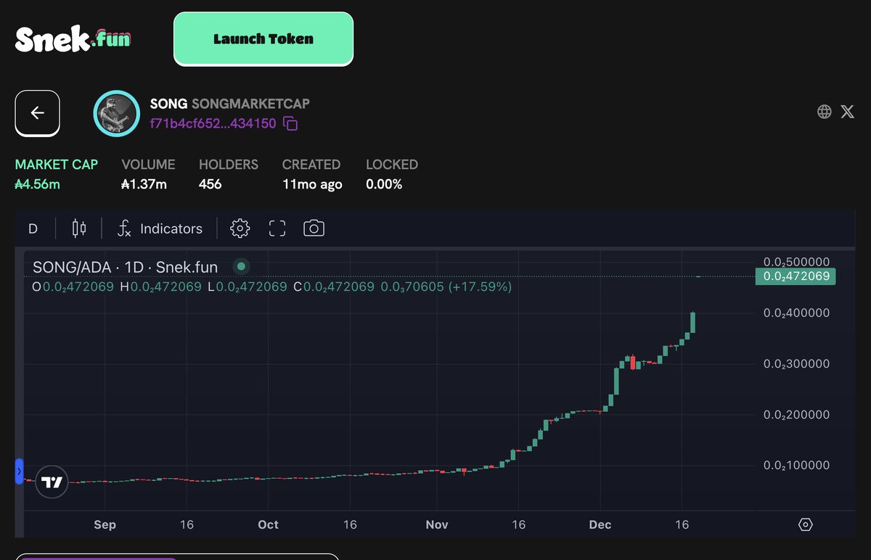Open the candlestick chart style selector
Image resolution: width=871 pixels, height=560 pixels.
tap(79, 228)
